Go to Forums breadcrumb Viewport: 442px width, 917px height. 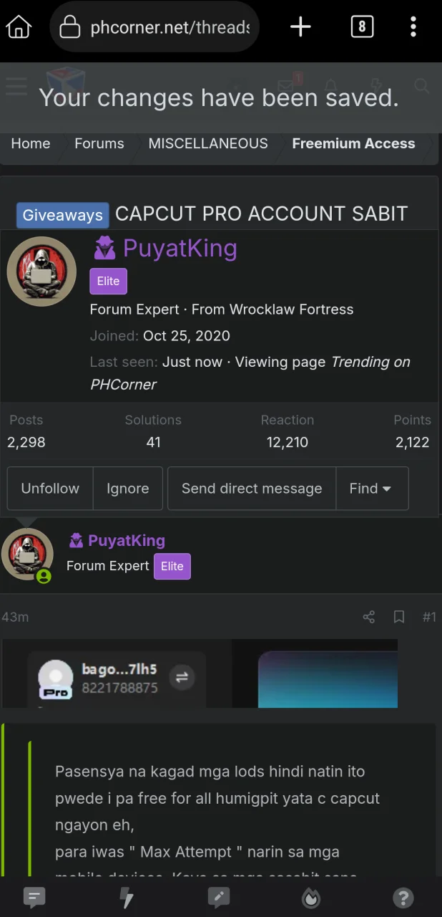click(x=99, y=143)
